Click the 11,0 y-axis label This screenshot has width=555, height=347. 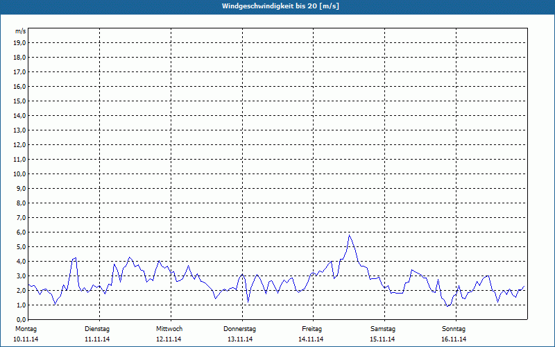point(19,160)
